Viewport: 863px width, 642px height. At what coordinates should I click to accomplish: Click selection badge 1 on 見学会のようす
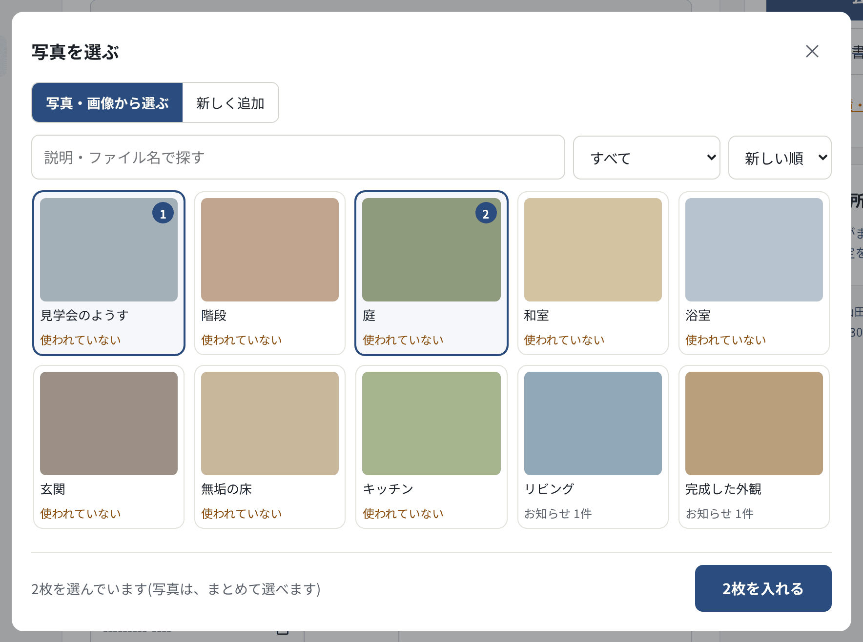click(163, 213)
